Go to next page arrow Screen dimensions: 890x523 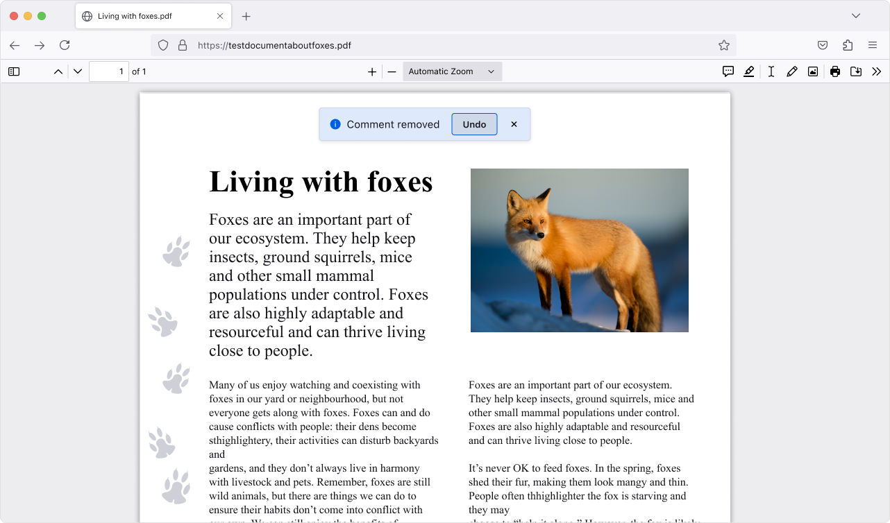click(78, 71)
